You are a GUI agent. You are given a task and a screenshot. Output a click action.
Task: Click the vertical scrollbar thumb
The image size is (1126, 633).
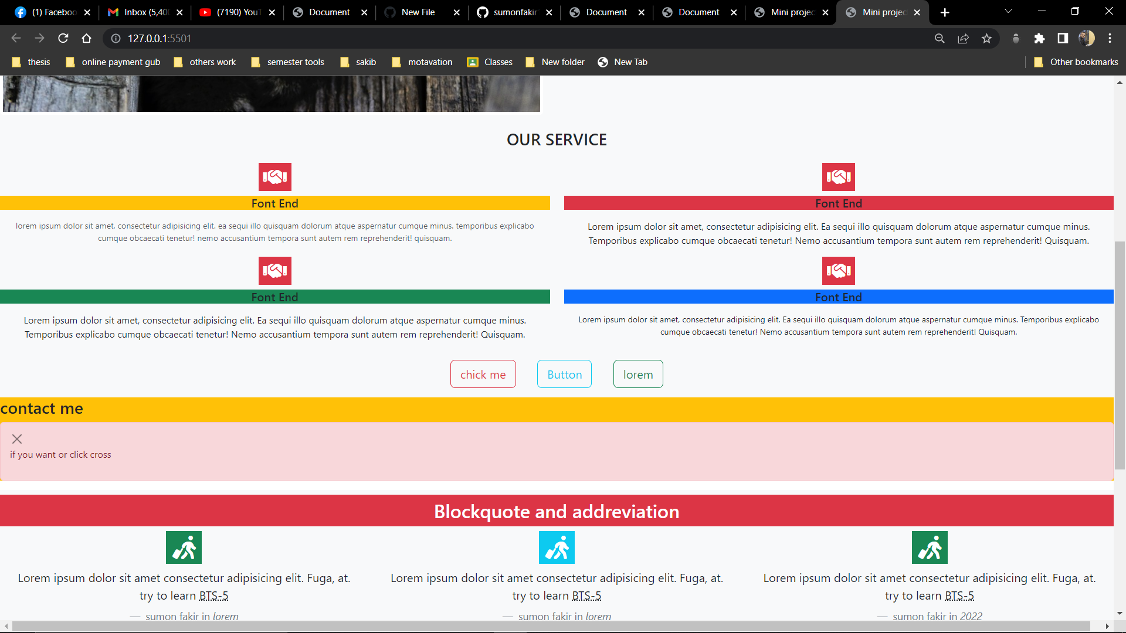[x=1120, y=355]
